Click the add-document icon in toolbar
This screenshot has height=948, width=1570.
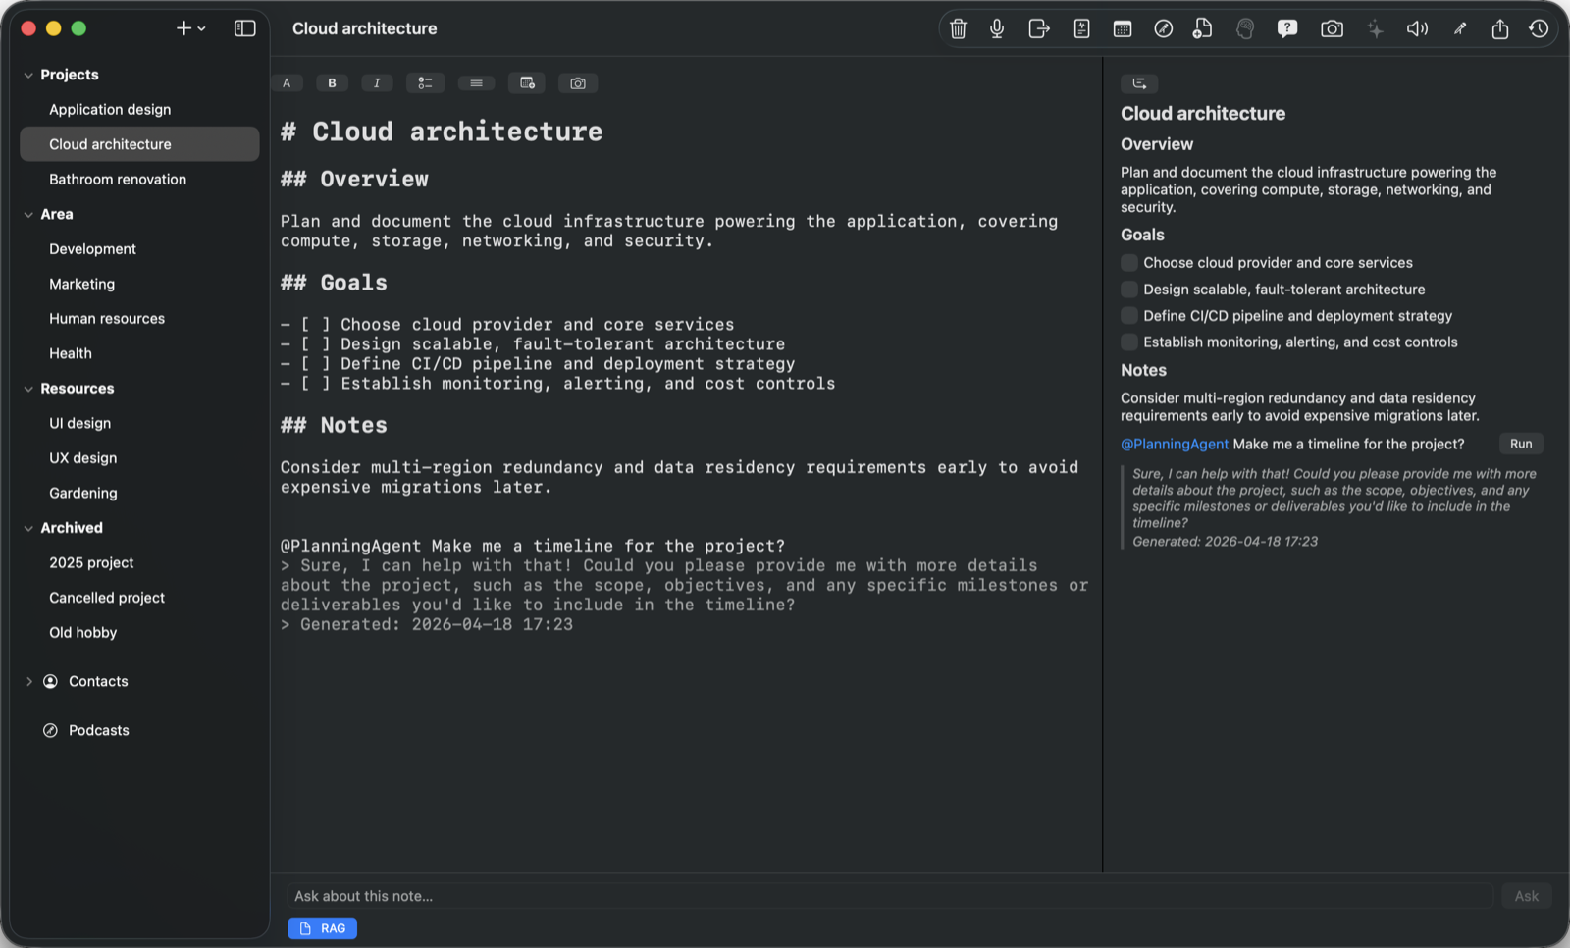[x=1203, y=29]
